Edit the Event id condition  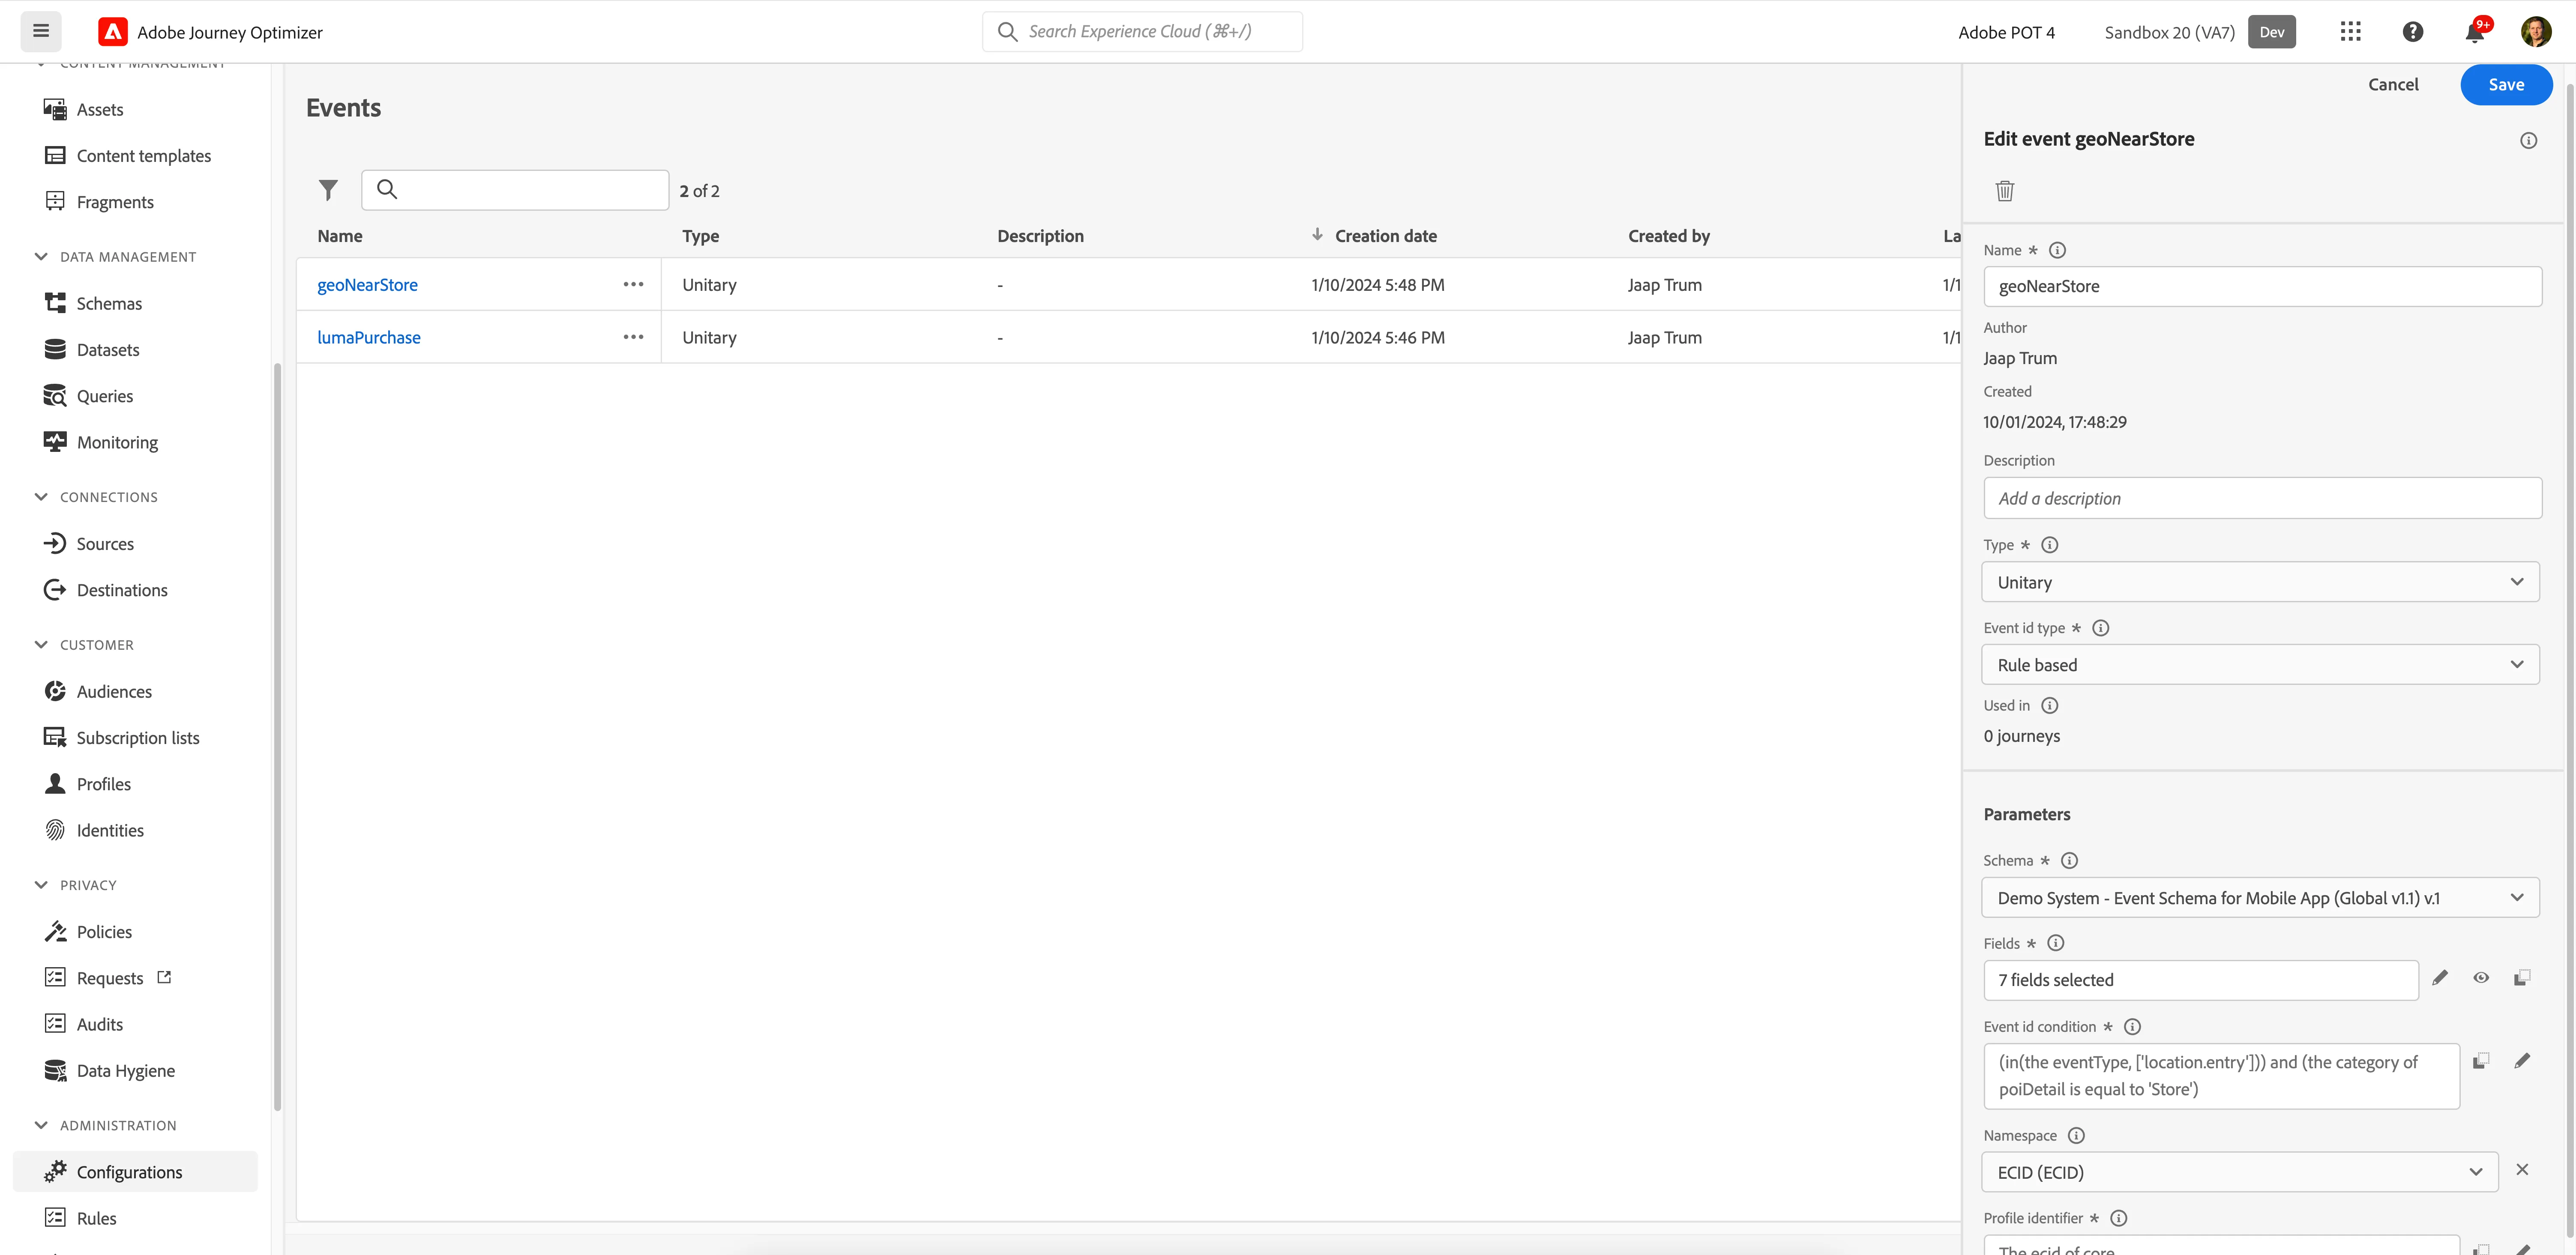click(x=2522, y=1061)
